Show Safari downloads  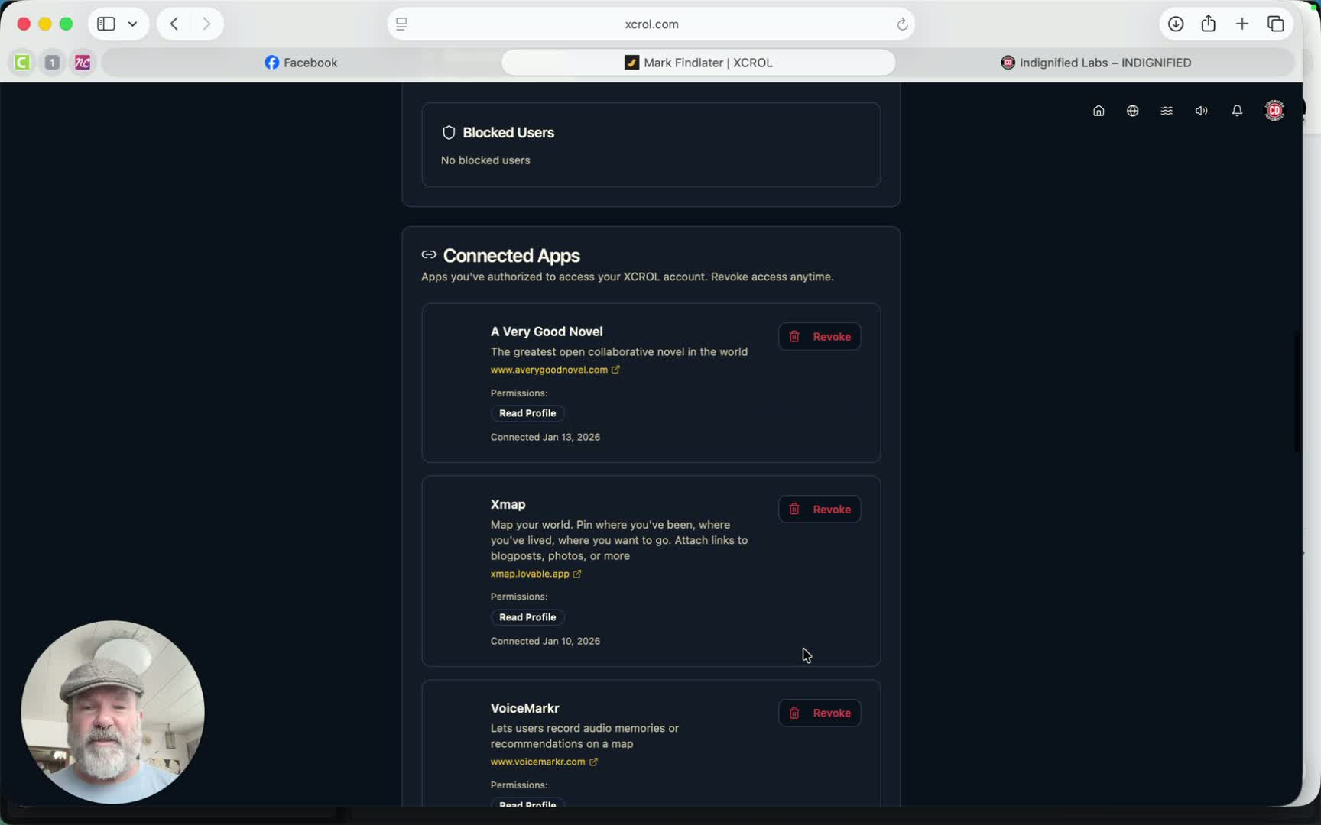tap(1176, 24)
